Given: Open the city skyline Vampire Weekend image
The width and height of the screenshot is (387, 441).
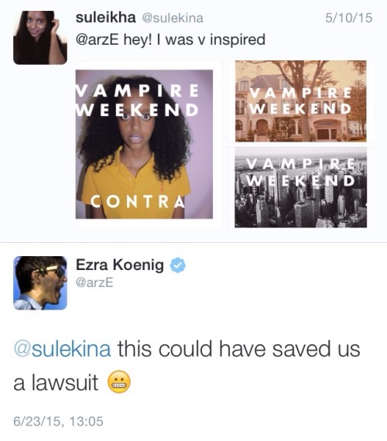Looking at the screenshot, I should click(300, 187).
